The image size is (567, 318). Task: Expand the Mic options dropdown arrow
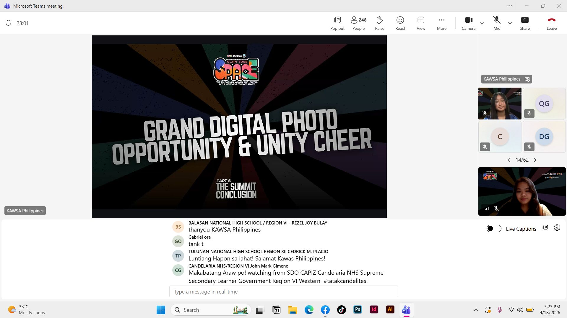click(x=510, y=23)
